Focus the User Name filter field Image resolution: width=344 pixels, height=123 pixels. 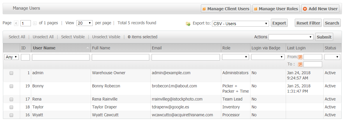[61, 57]
